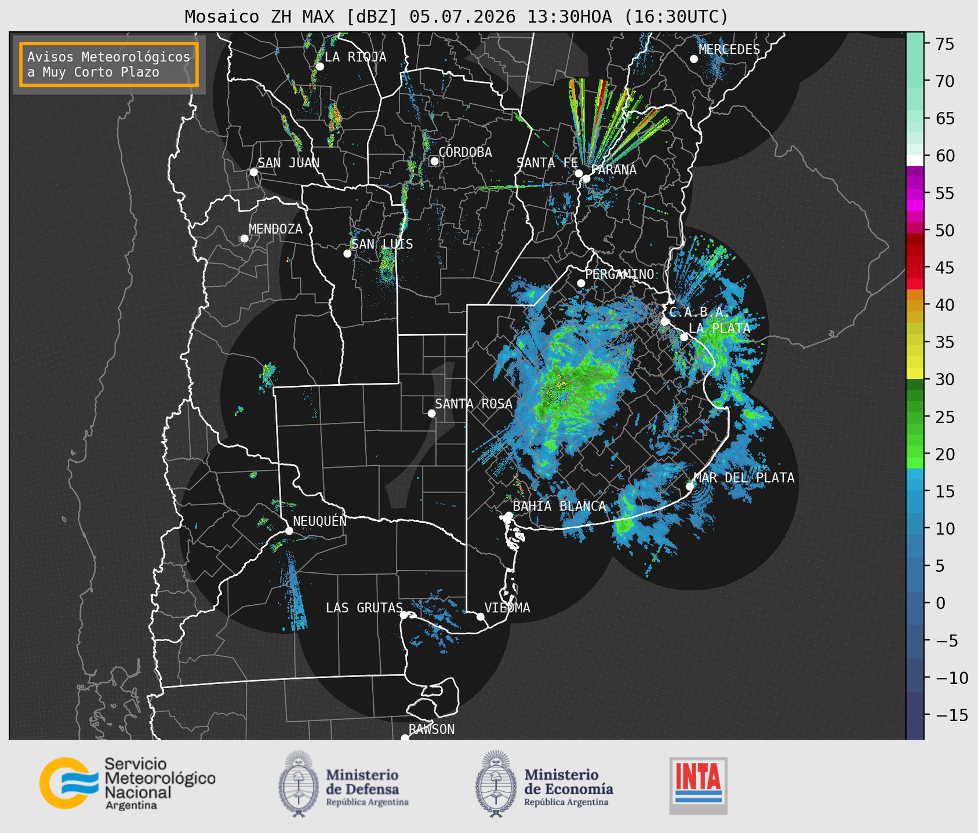Click the Viedma city marker dot
978x833 pixels.
click(x=481, y=616)
